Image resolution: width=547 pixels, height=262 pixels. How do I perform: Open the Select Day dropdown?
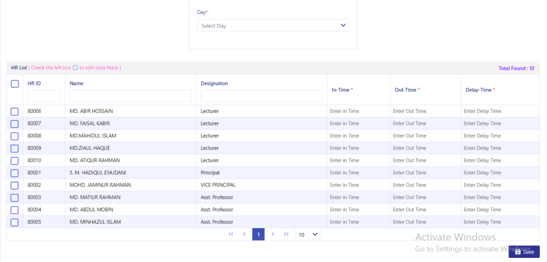(273, 26)
